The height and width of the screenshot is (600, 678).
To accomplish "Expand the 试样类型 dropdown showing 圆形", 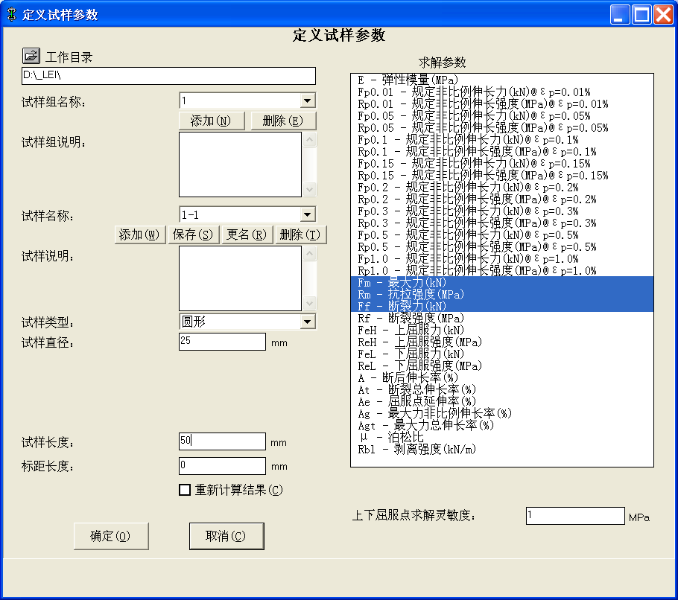I will [308, 322].
